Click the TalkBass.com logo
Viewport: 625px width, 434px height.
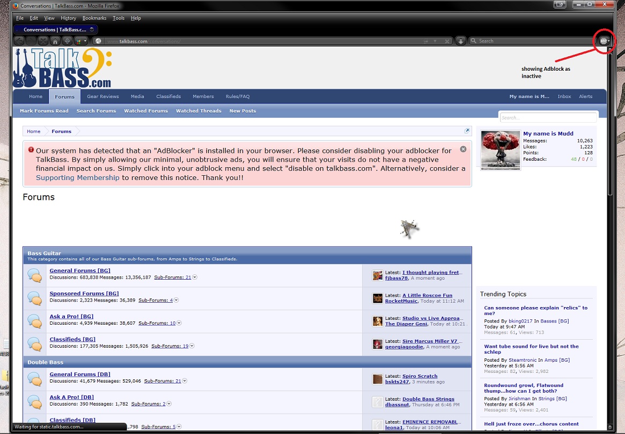tap(62, 68)
